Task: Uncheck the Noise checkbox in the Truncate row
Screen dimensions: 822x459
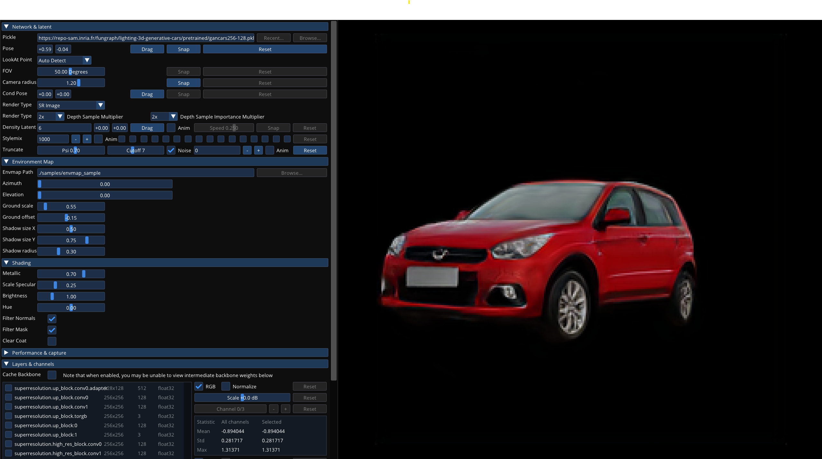Action: click(x=171, y=150)
